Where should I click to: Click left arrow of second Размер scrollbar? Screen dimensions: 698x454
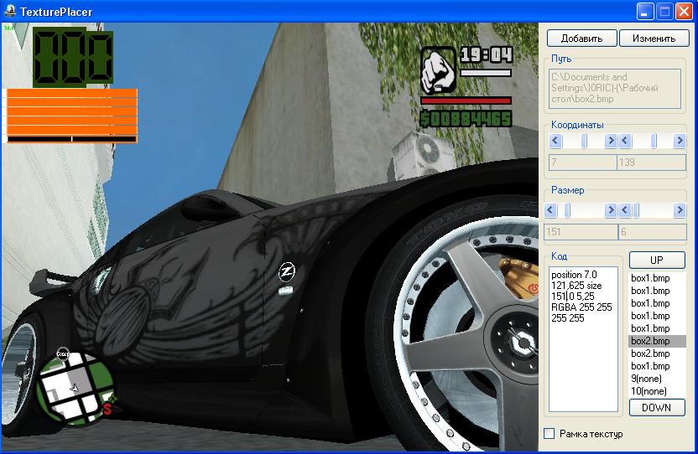(x=625, y=210)
